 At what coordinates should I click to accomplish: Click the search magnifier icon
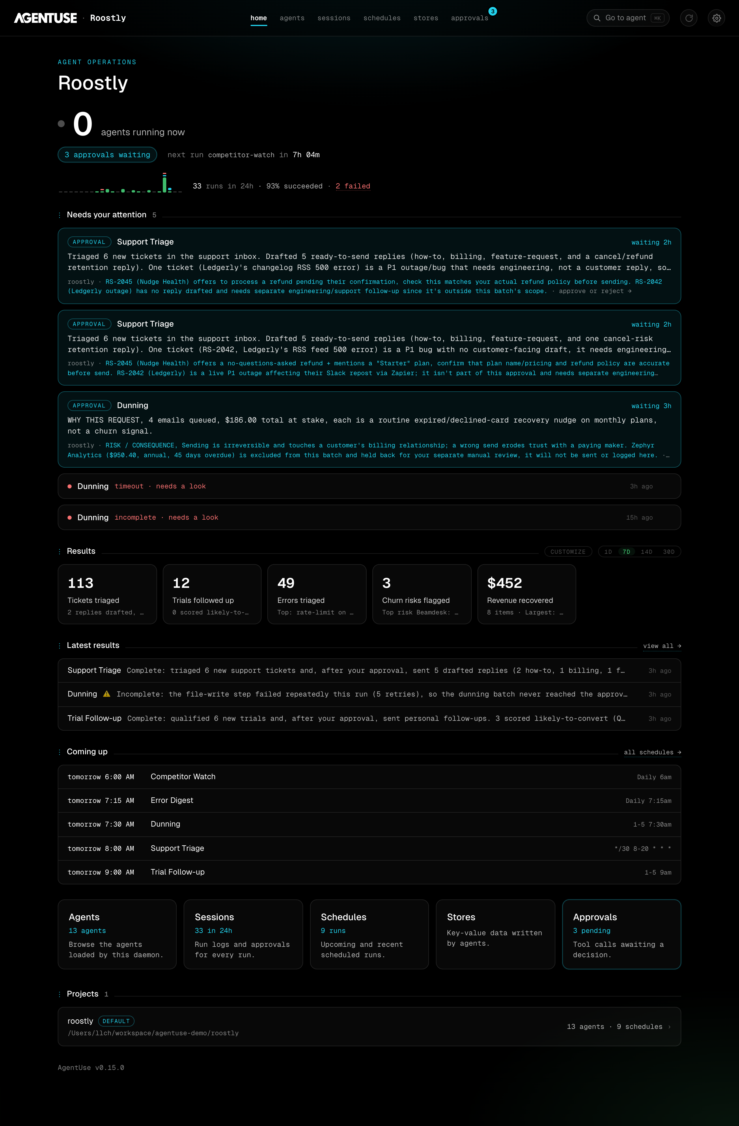(x=597, y=18)
